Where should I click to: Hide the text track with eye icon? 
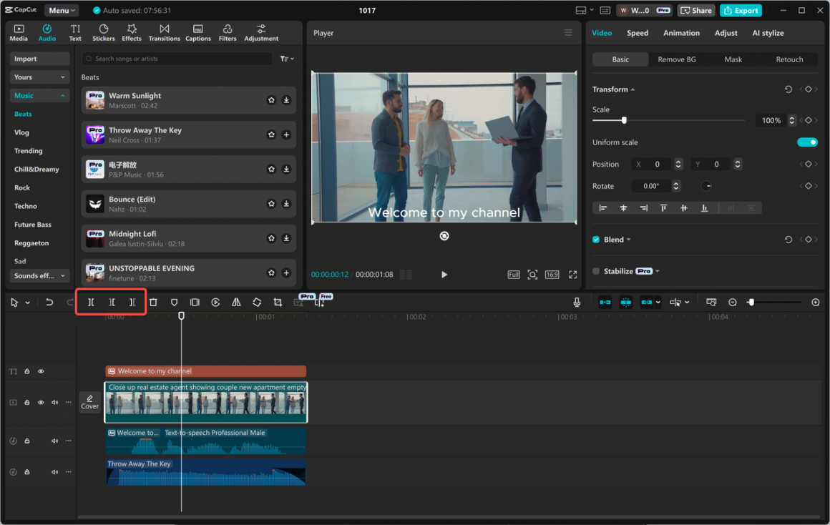click(x=41, y=371)
